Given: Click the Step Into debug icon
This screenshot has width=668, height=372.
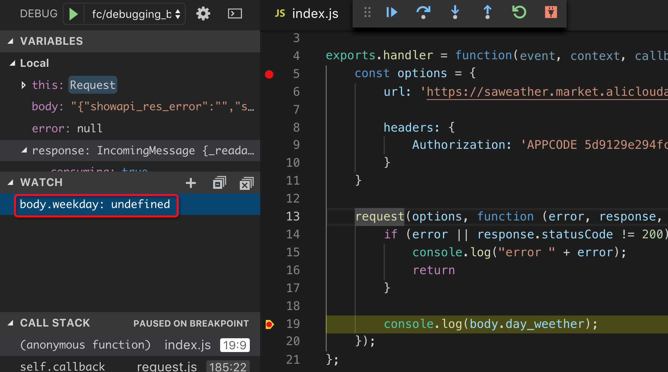Looking at the screenshot, I should click(x=453, y=12).
